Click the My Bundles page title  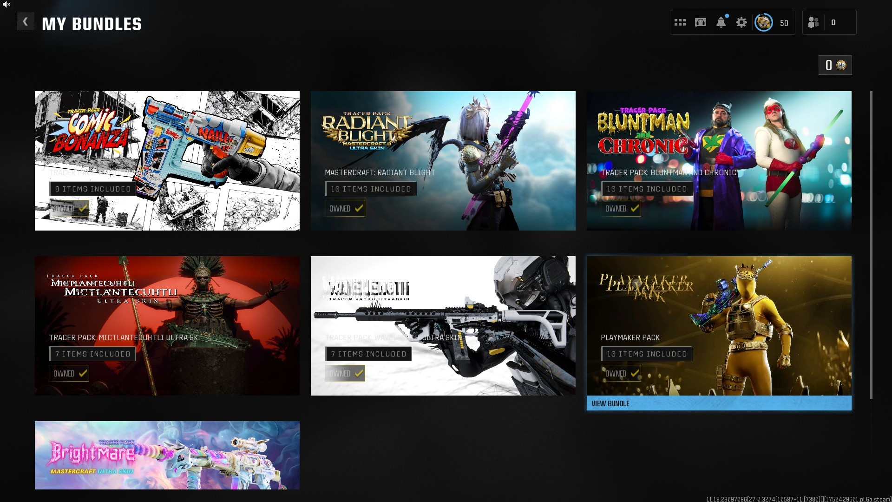(92, 24)
